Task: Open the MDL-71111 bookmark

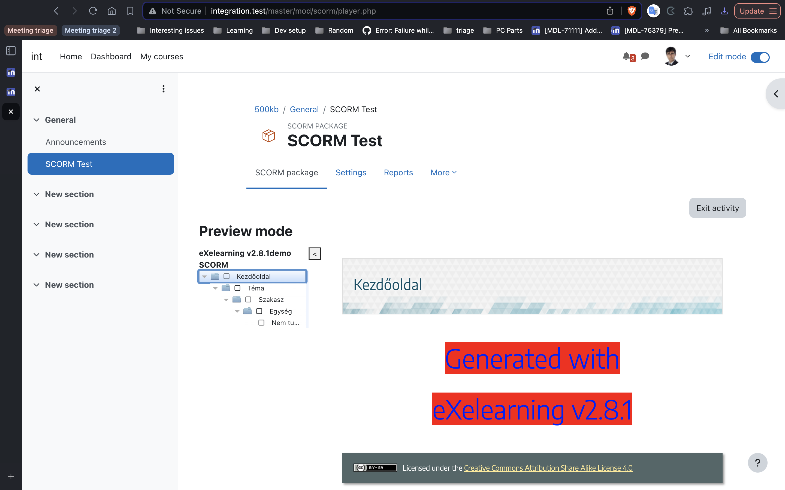Action: tap(567, 30)
